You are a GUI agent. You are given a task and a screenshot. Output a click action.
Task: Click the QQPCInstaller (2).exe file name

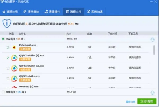pos(32,66)
